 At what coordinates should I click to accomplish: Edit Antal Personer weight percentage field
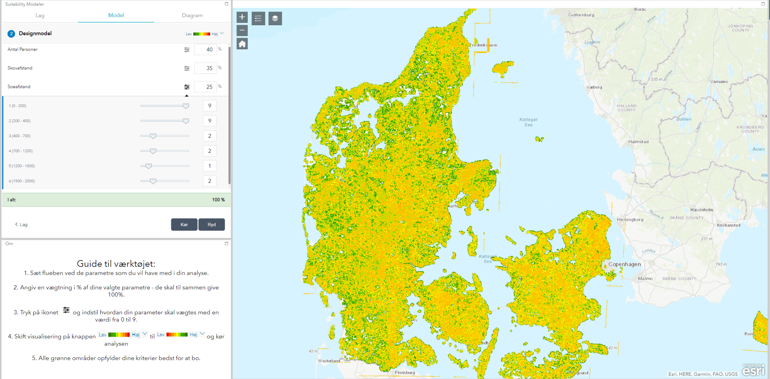[x=205, y=50]
